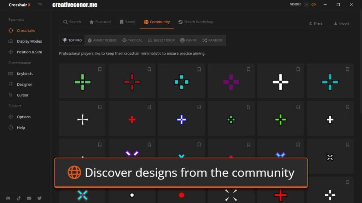Switch to the Search tab

72,22
